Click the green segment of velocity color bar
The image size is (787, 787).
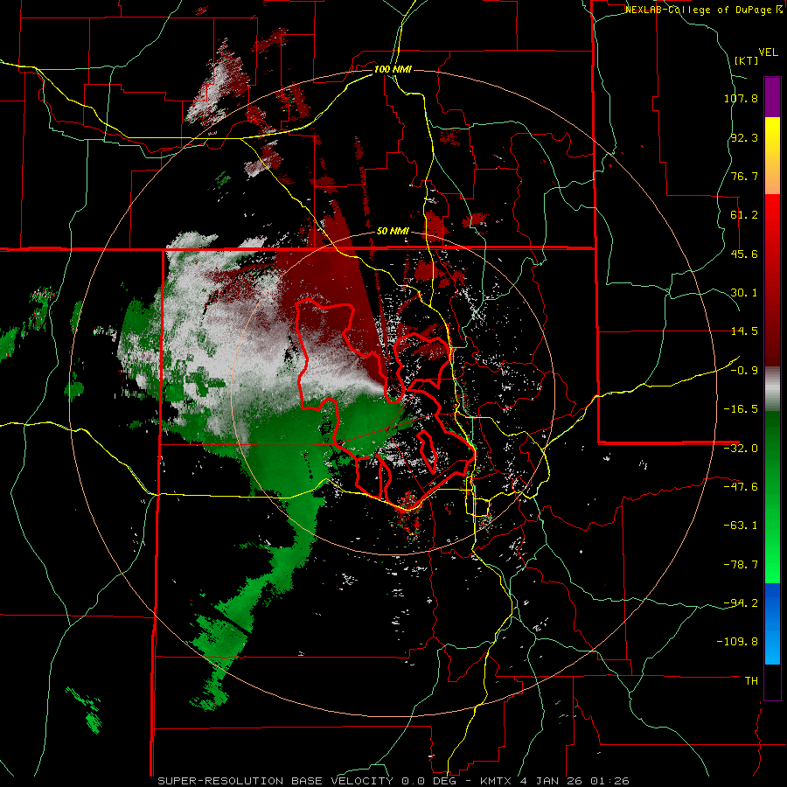point(772,498)
